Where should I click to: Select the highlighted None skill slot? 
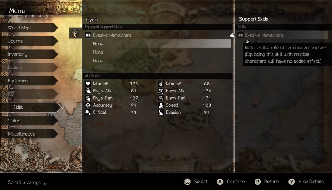click(158, 43)
